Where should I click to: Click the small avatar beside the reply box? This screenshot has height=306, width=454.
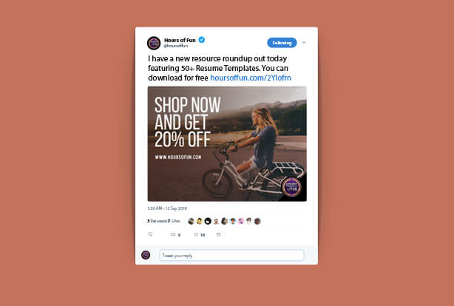146,255
